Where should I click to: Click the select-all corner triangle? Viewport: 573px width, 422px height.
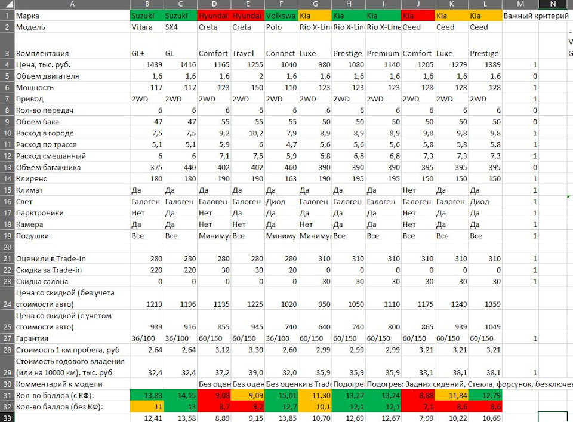click(x=7, y=4)
